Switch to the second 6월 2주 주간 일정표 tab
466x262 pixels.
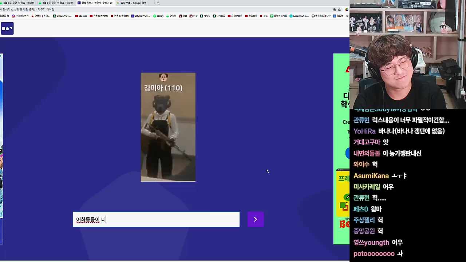(x=56, y=3)
